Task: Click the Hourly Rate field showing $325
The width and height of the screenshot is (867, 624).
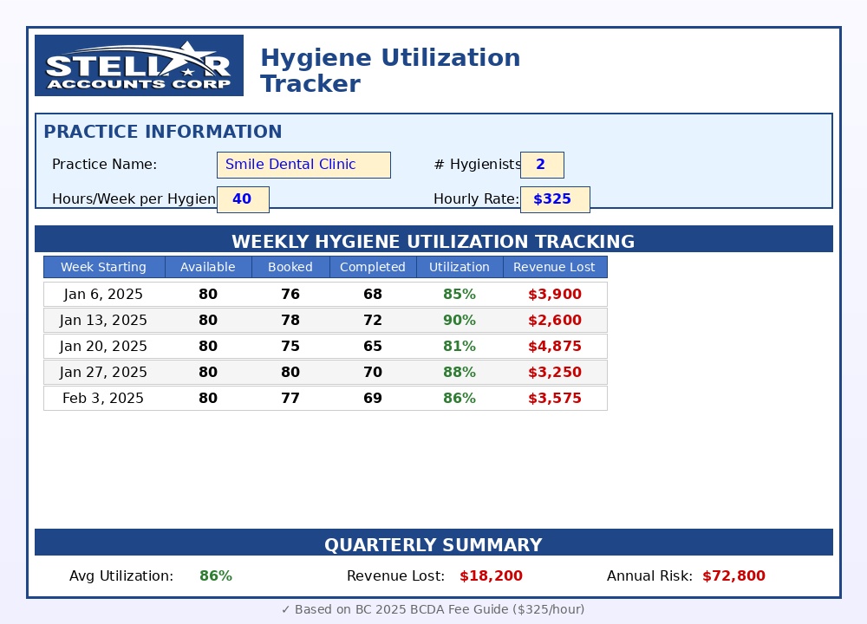Action: point(555,199)
